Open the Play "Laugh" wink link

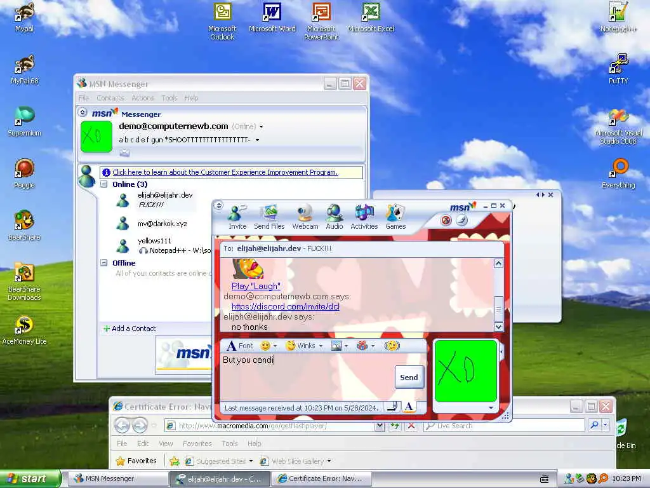point(256,286)
